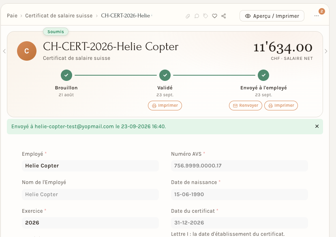Go to previous record with left chevron
The image size is (336, 237).
click(4, 51)
